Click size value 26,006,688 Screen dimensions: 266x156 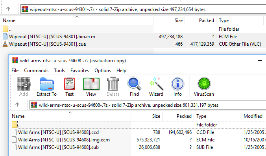[x=150, y=147]
